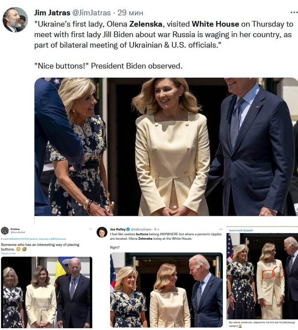Click the Jim Jatras display name
The image size is (298, 330).
pos(52,13)
